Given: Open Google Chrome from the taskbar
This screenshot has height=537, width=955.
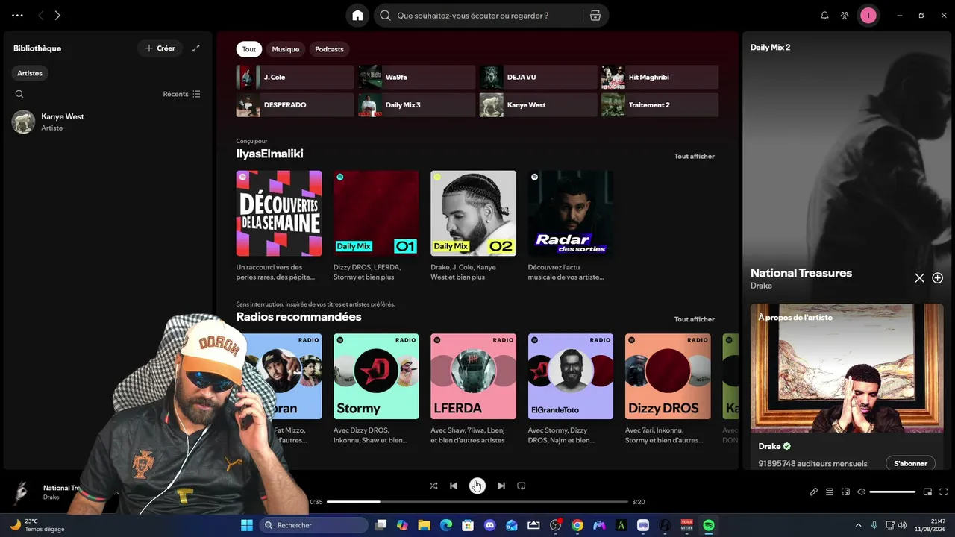Looking at the screenshot, I should coord(577,525).
